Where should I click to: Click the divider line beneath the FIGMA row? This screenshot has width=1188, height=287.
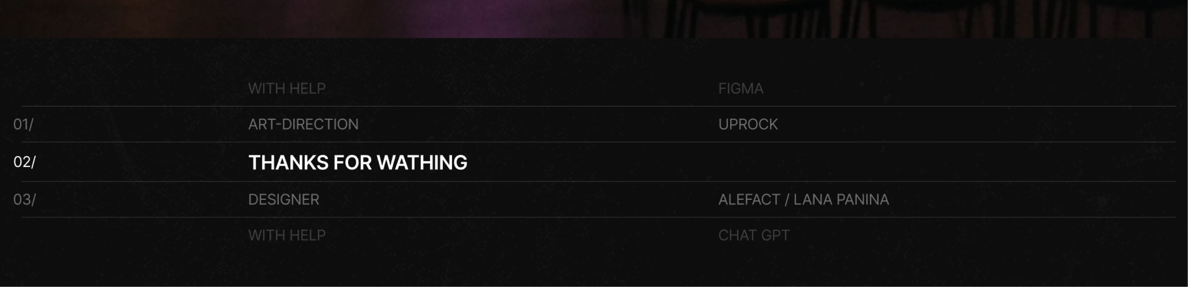(x=599, y=106)
